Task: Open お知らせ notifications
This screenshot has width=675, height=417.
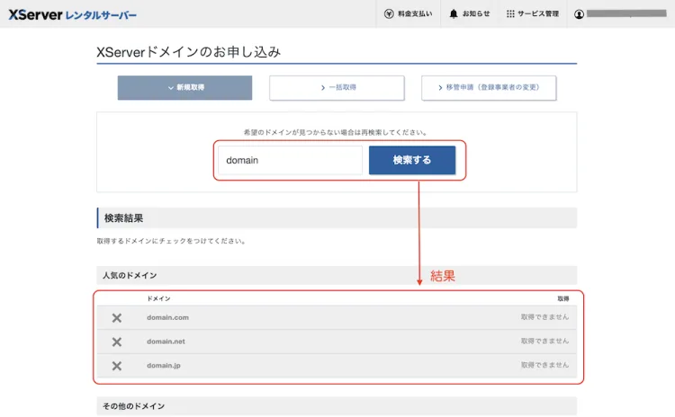Action: click(x=470, y=13)
